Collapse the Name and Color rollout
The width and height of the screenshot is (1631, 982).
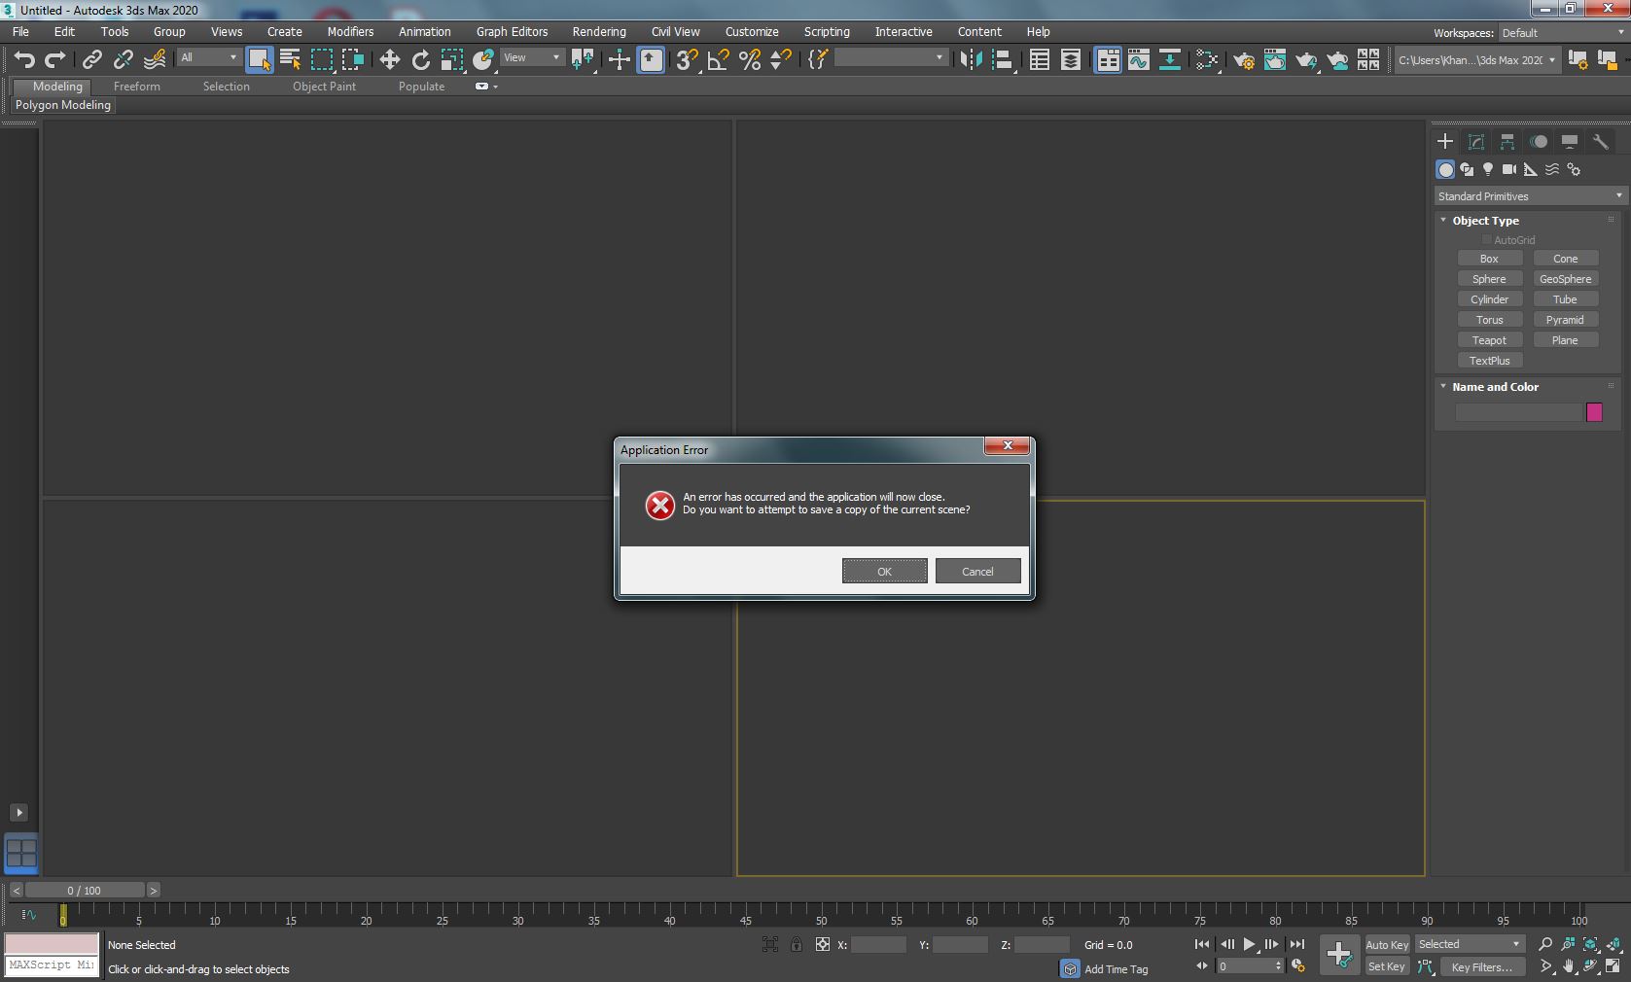[x=1443, y=387]
